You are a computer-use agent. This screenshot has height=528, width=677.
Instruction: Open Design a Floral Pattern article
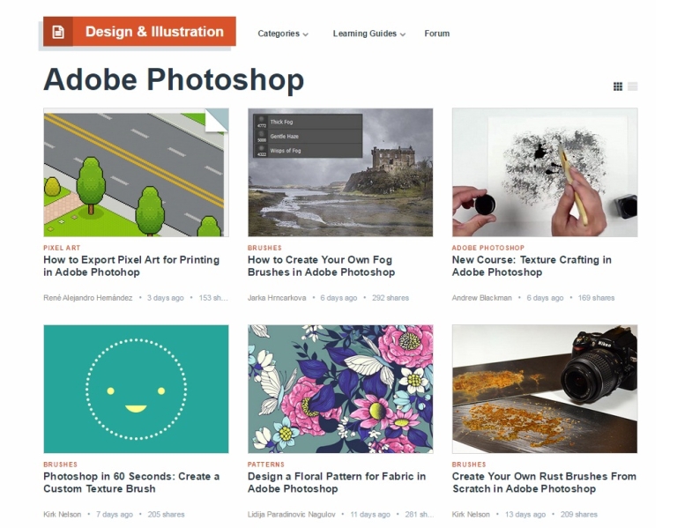(x=337, y=483)
